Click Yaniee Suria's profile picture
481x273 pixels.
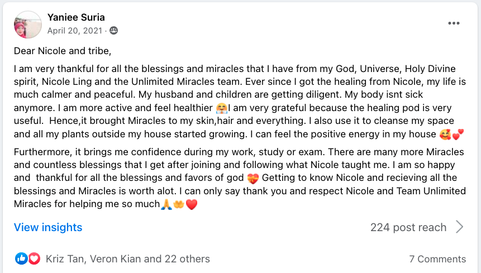(x=27, y=25)
